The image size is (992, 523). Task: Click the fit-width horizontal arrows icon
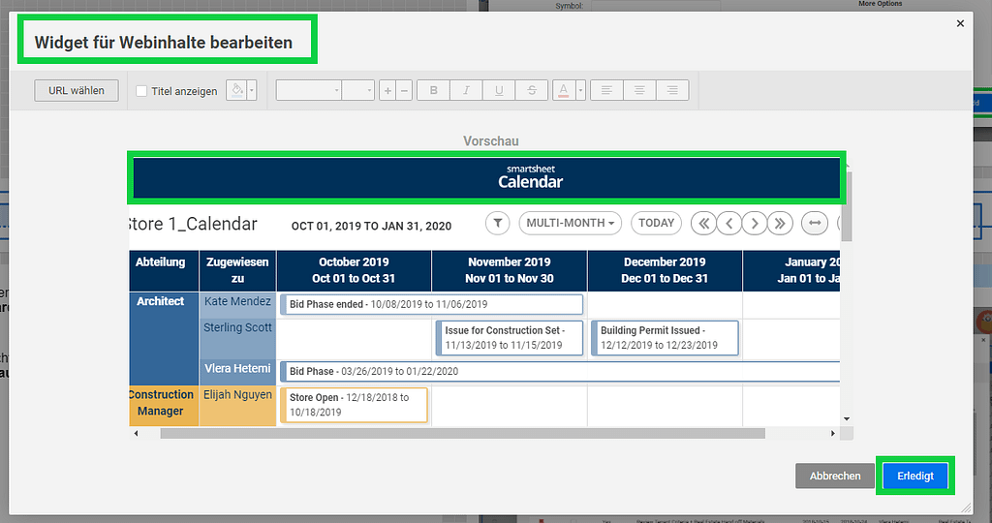tap(815, 223)
